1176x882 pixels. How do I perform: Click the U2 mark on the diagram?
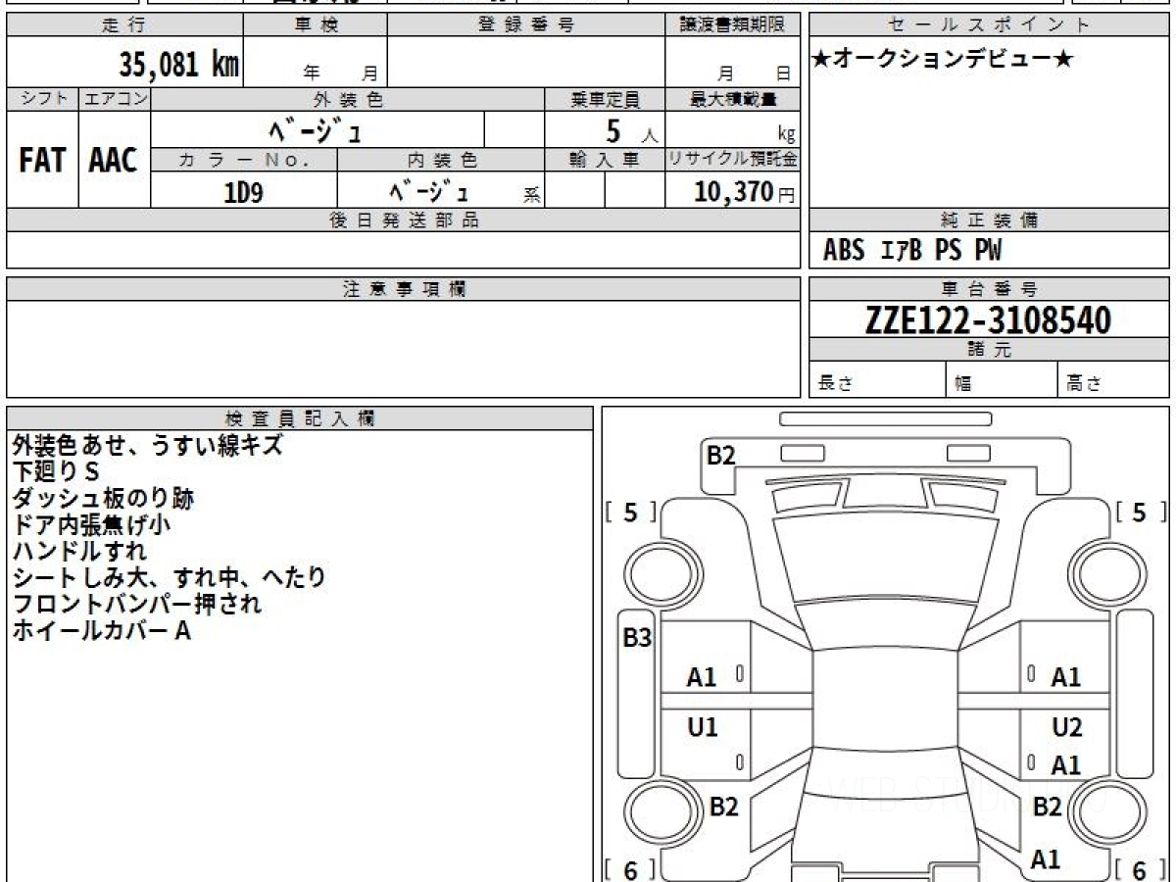click(1066, 727)
